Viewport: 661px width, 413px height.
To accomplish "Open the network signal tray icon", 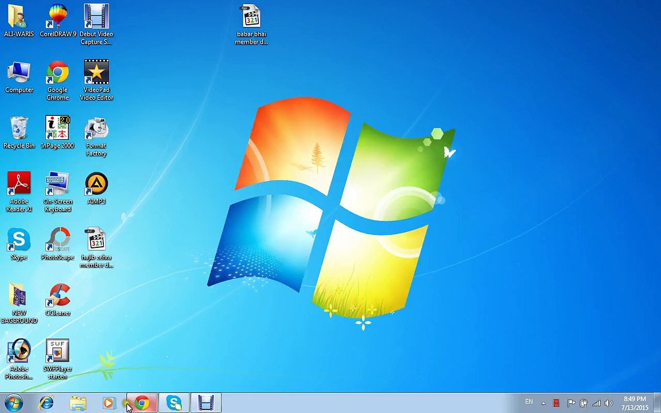I will (x=597, y=403).
